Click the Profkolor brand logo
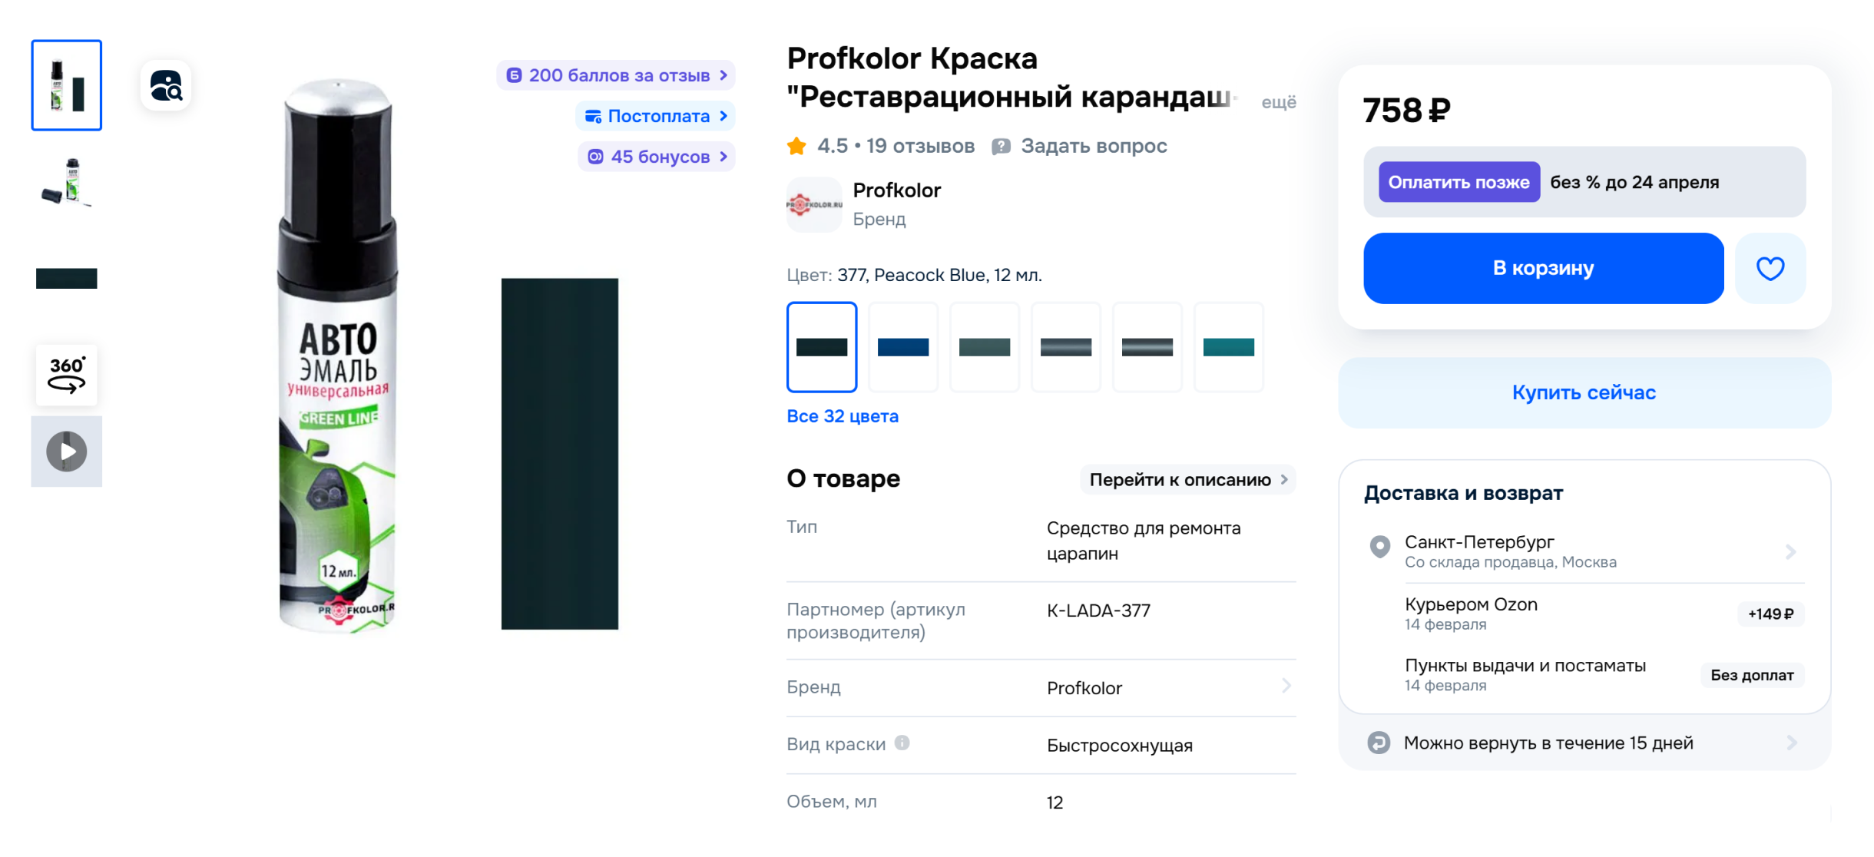Viewport: 1874px width, 857px height. [813, 205]
